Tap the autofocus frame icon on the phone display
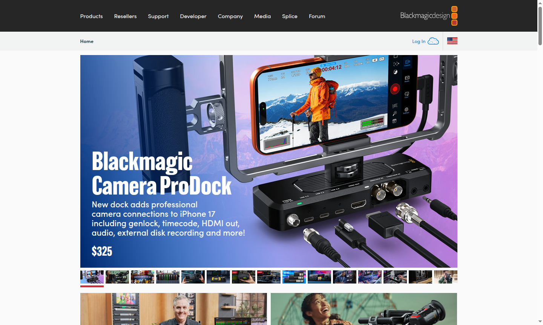Image resolution: width=543 pixels, height=325 pixels. point(396,63)
